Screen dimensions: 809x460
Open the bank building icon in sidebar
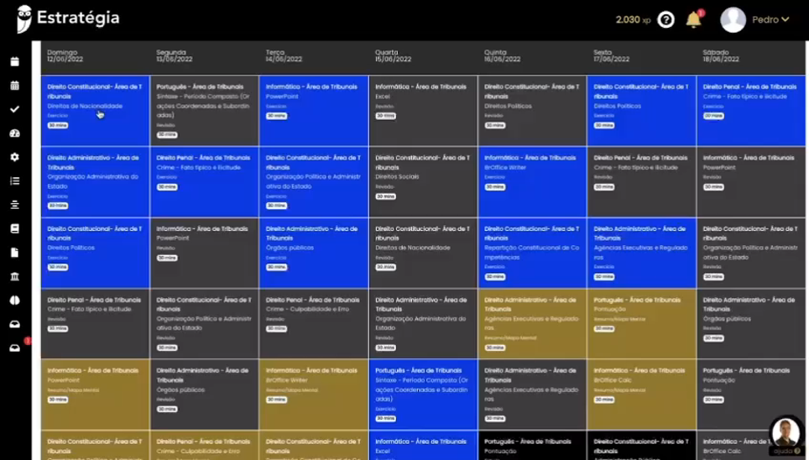click(14, 276)
